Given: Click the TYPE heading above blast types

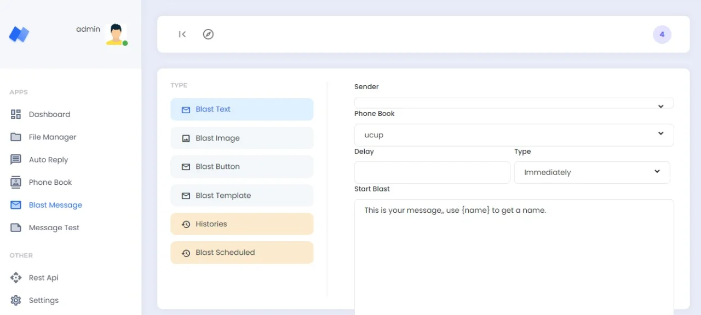Looking at the screenshot, I should [179, 85].
